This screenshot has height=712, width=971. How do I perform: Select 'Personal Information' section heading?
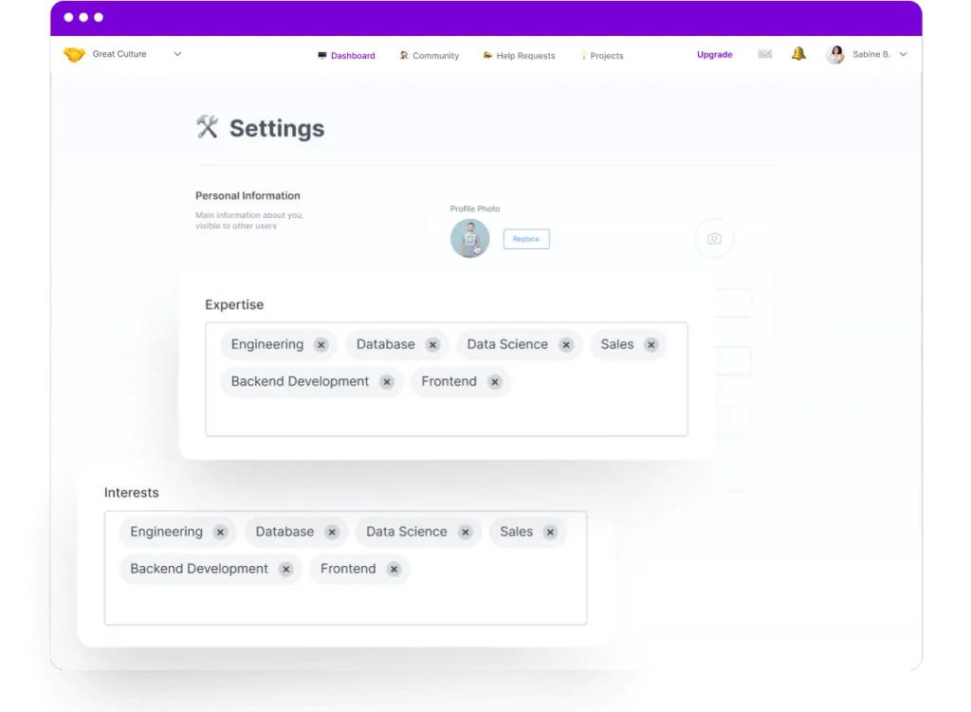(247, 195)
